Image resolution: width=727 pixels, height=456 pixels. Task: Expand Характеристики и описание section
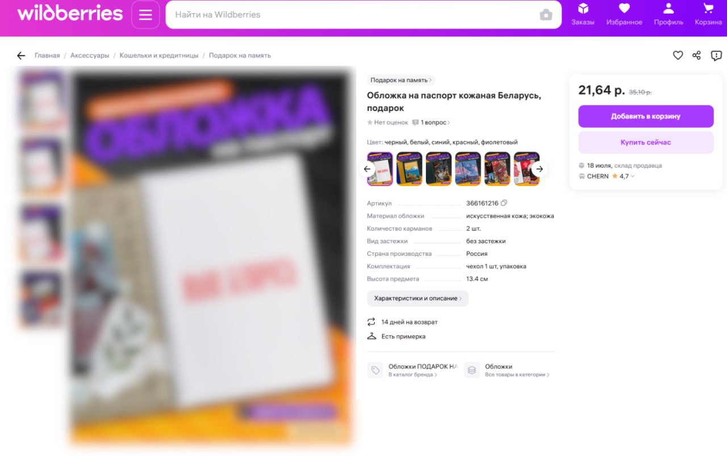(x=417, y=298)
